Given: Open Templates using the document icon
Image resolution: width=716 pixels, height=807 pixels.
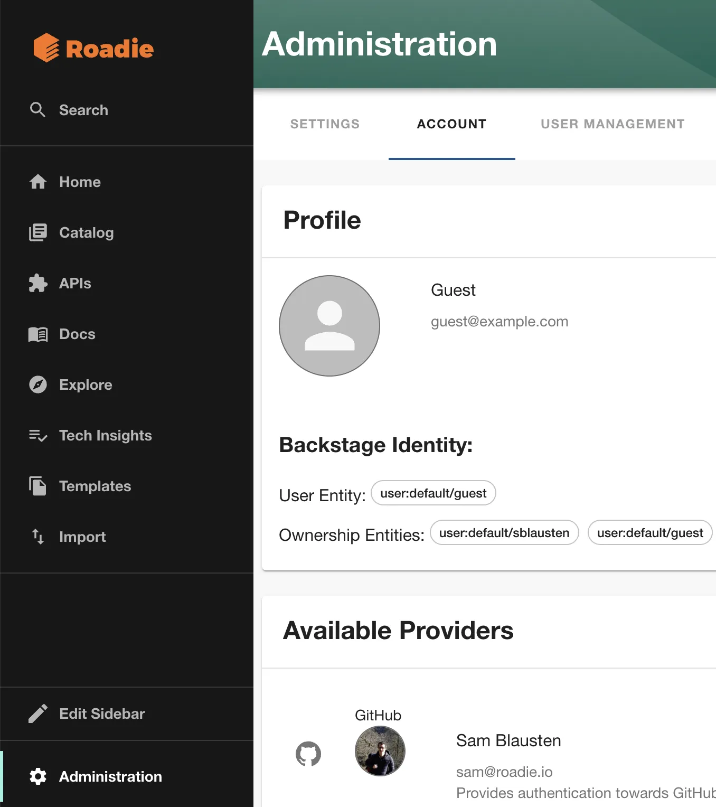Looking at the screenshot, I should click(x=37, y=486).
